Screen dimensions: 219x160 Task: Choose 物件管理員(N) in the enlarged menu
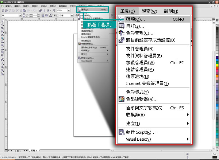click(x=154, y=49)
